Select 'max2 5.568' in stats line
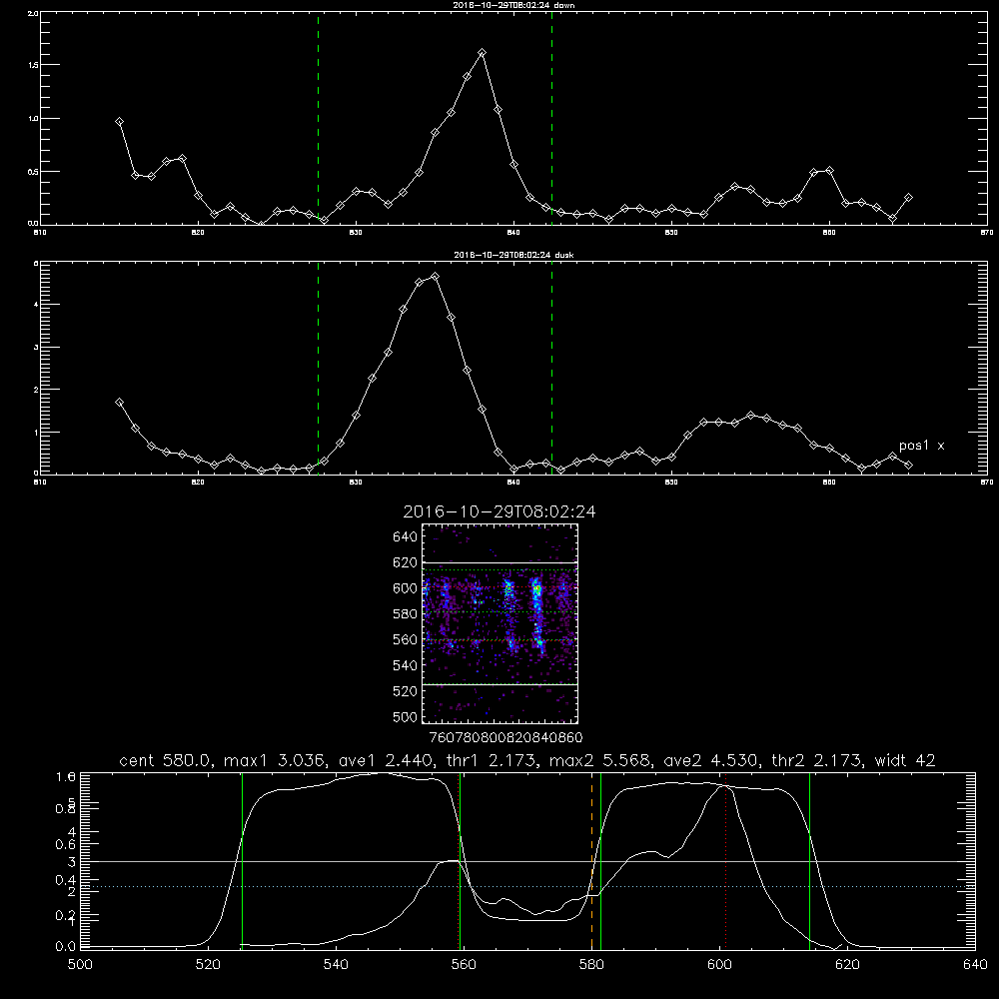 [x=598, y=760]
